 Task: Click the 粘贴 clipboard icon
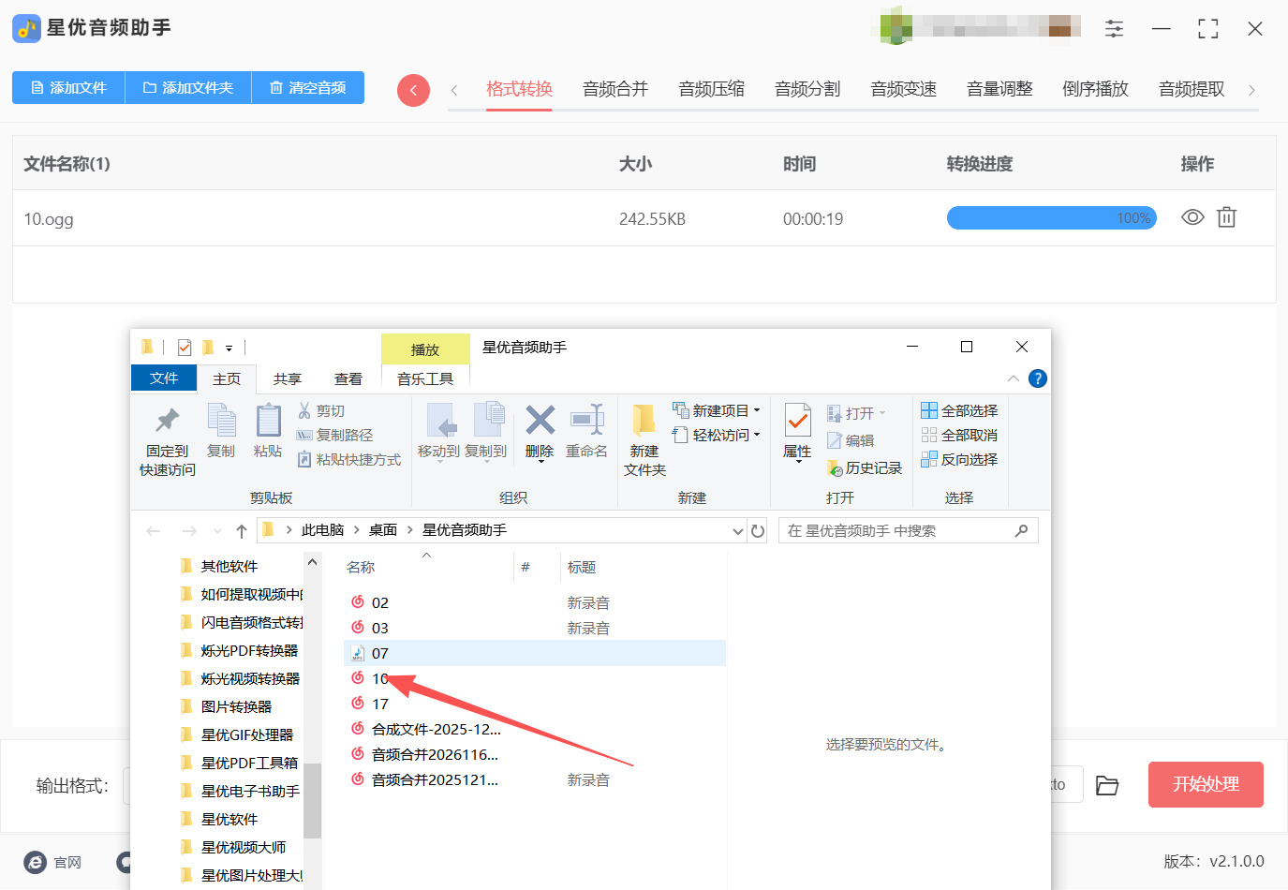(x=268, y=420)
